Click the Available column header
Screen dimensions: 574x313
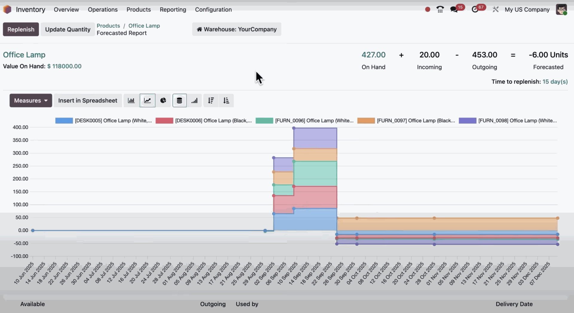(x=33, y=304)
